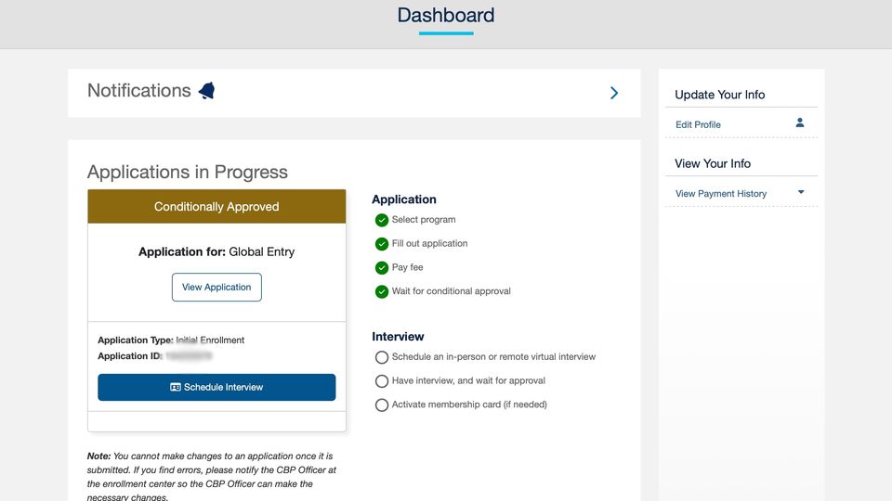
Task: Click the 'Applications in Progress' heading
Action: 187,173
